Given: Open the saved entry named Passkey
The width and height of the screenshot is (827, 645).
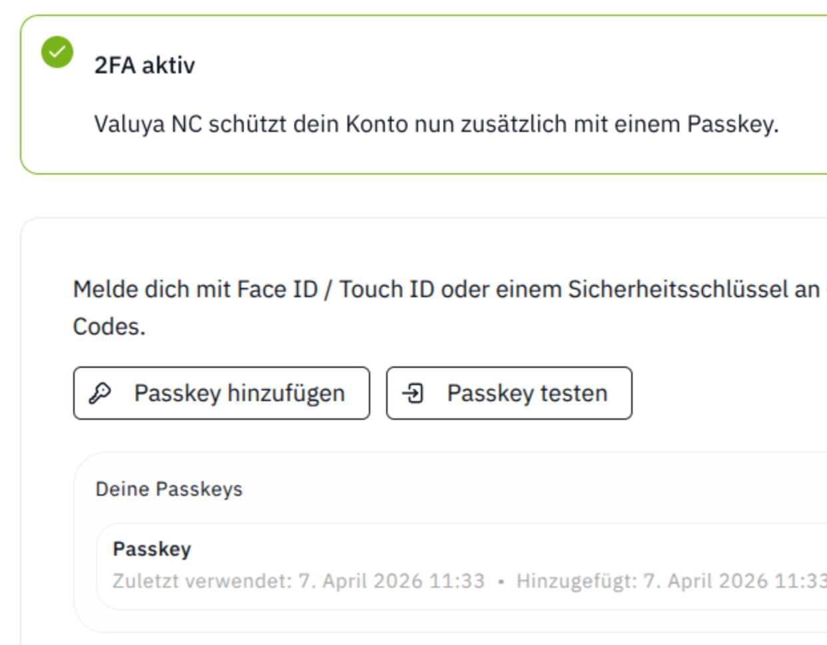Looking at the screenshot, I should click(152, 549).
